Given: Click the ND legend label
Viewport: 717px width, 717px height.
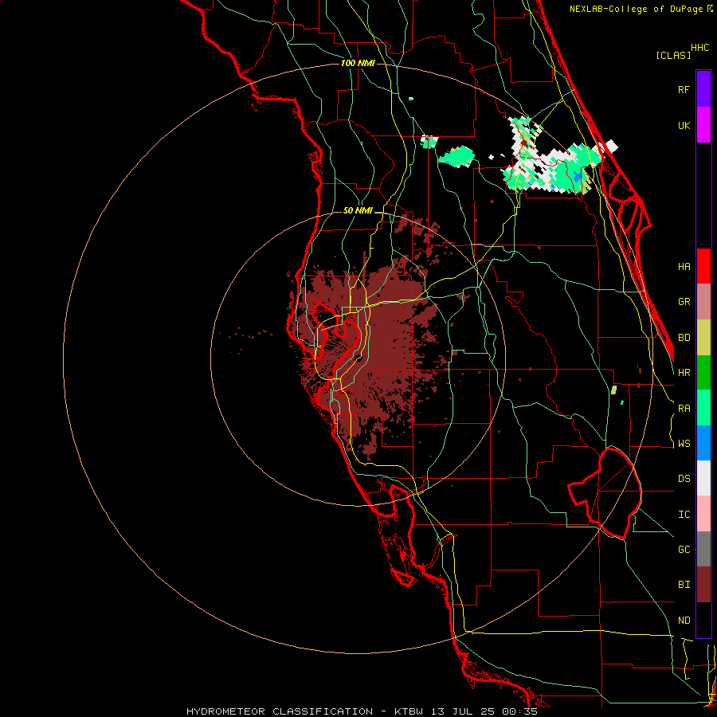Looking at the screenshot, I should (x=684, y=621).
